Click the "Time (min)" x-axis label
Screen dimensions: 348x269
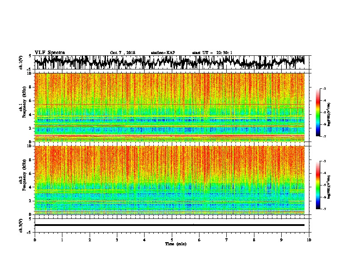(176, 244)
